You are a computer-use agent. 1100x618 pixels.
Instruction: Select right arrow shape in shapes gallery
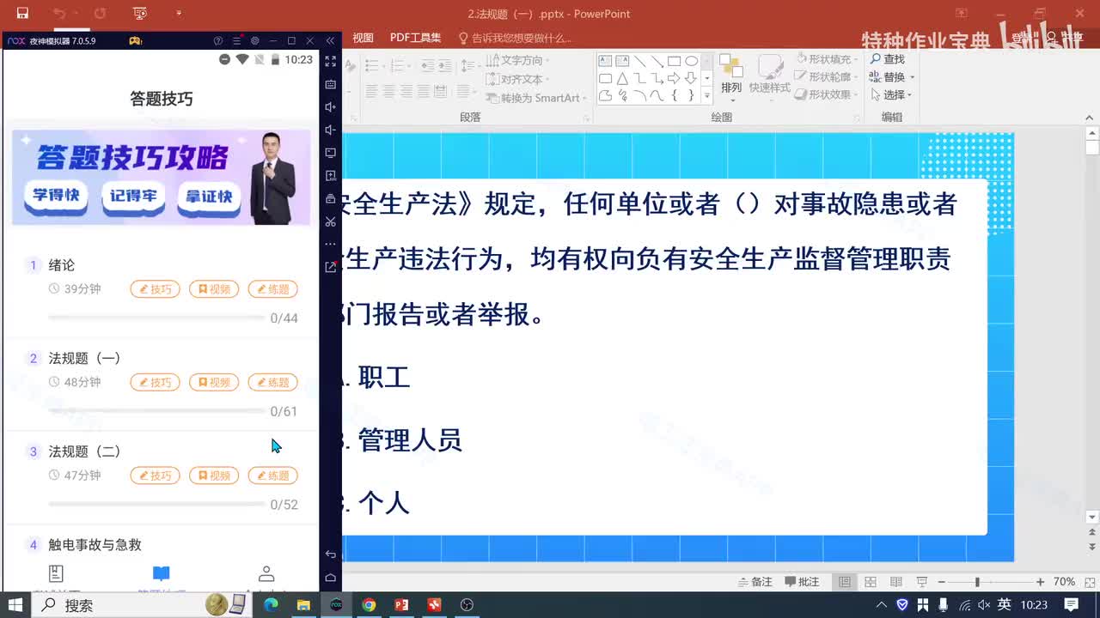point(674,78)
